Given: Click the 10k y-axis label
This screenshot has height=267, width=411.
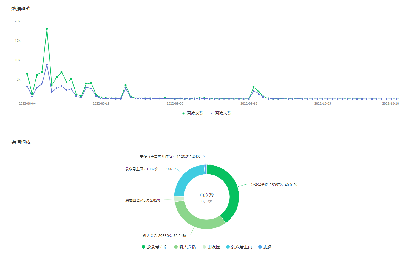Looking at the screenshot, I should [x=18, y=60].
